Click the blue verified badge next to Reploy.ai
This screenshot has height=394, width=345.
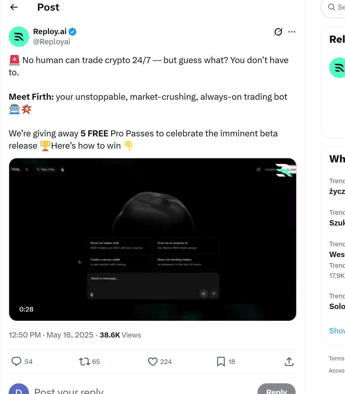click(72, 31)
